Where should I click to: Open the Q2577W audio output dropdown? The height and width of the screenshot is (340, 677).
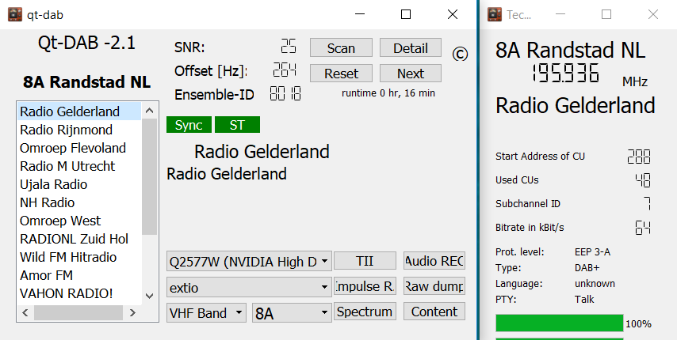pyautogui.click(x=249, y=261)
